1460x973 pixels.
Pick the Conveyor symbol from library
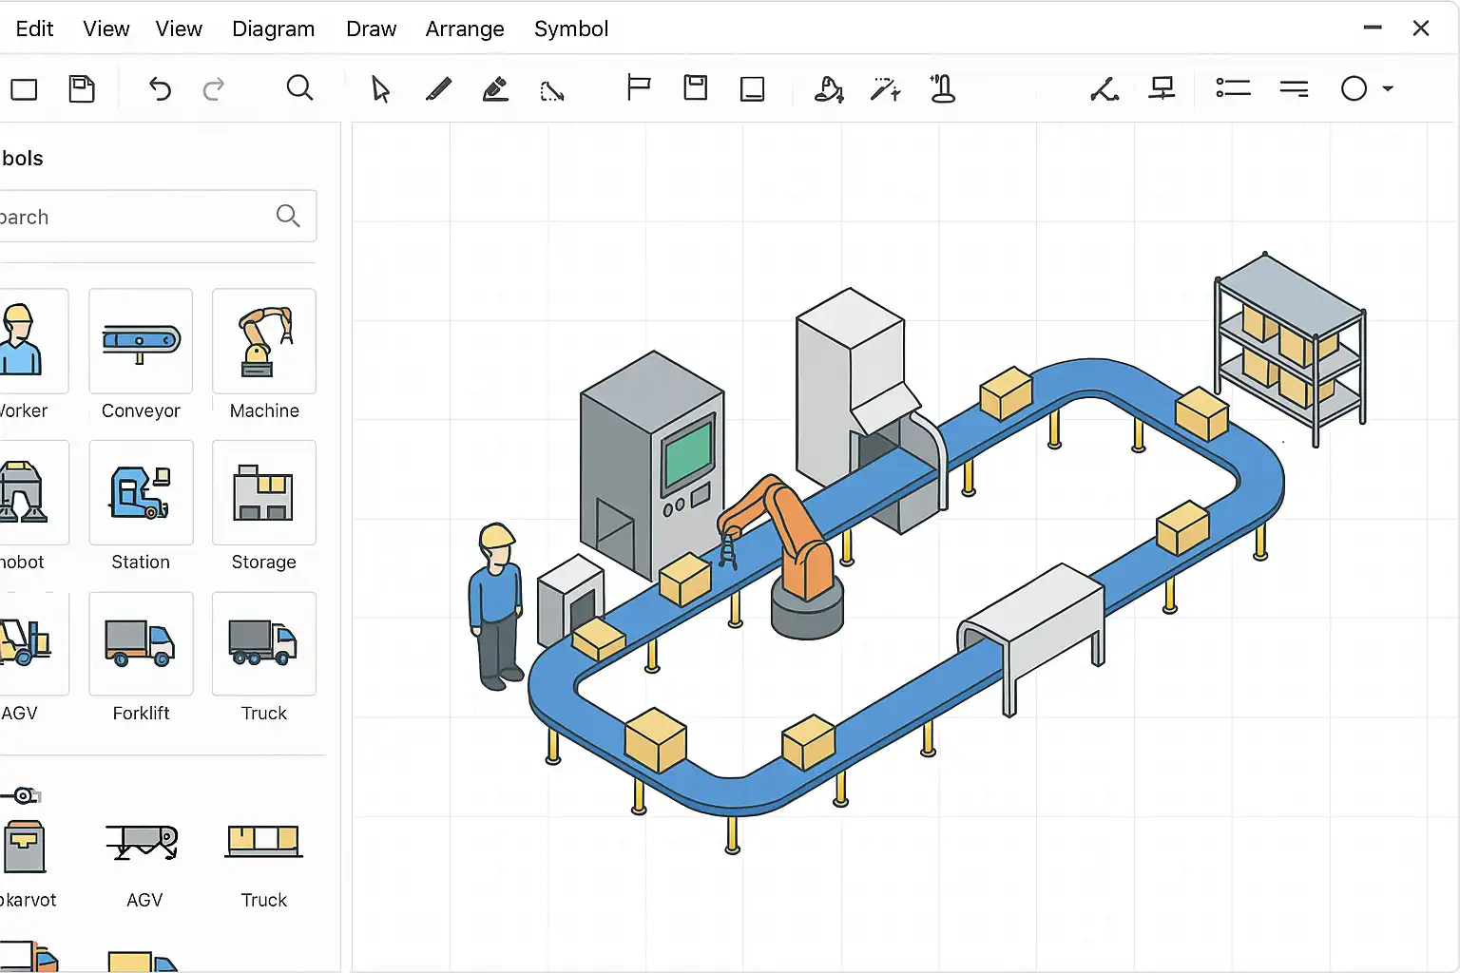point(141,342)
